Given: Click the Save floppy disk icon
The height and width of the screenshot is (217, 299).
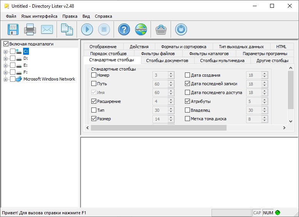Looking at the screenshot, I should (x=13, y=29).
